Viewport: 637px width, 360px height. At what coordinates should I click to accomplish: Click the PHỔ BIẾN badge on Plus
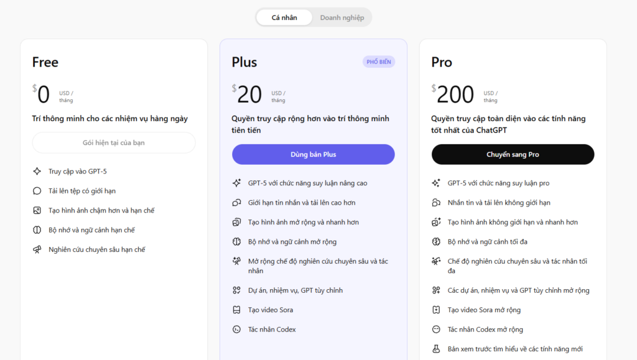[x=379, y=62]
